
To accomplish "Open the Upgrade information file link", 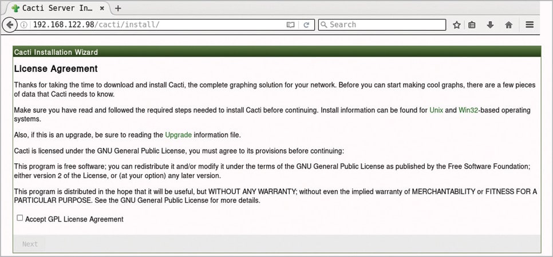I will click(x=179, y=135).
